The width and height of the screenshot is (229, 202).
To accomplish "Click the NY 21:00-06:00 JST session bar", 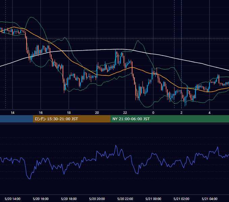I will (x=169, y=119).
